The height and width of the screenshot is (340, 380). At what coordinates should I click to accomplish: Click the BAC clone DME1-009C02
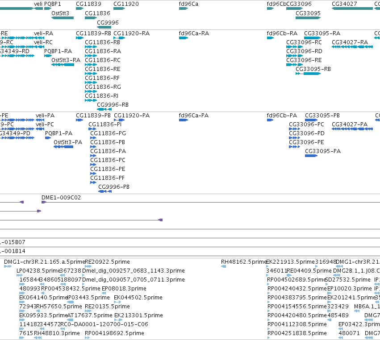(61, 198)
